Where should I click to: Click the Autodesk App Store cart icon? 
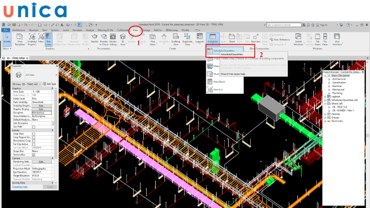point(341,25)
